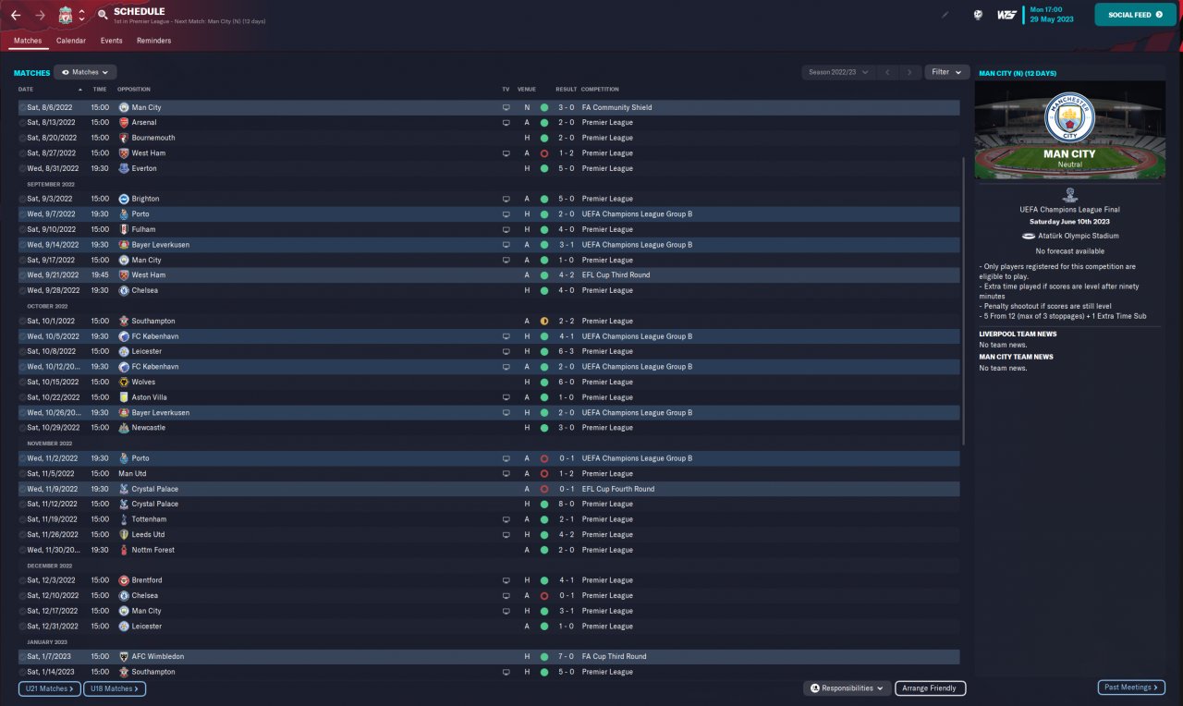1183x706 pixels.
Task: Go forward with the right arrow
Action: pos(40,15)
